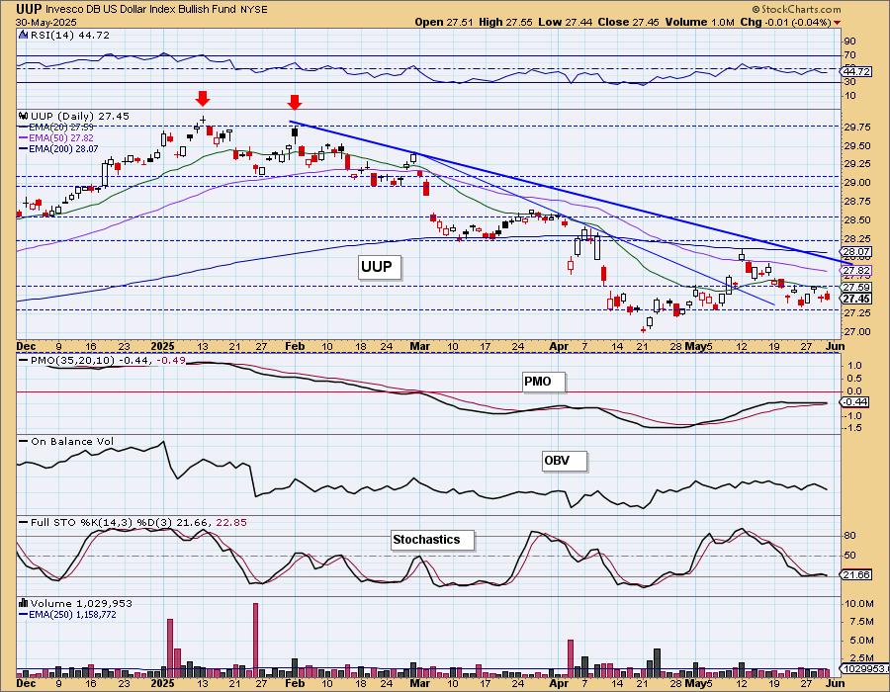890x692 pixels.
Task: Click the 10.0M volume axis label
Action: 858,603
